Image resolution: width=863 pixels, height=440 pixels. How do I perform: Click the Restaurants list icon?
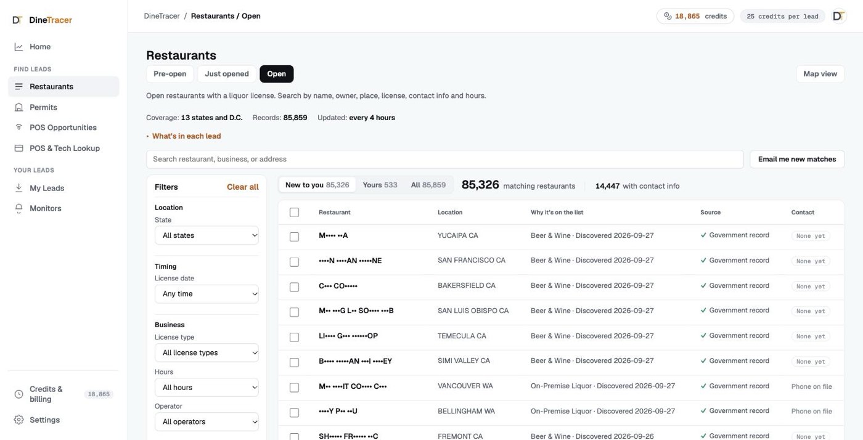(18, 87)
